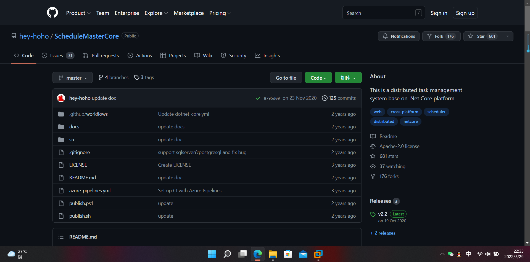Focus the GitHub Search field

click(x=384, y=13)
